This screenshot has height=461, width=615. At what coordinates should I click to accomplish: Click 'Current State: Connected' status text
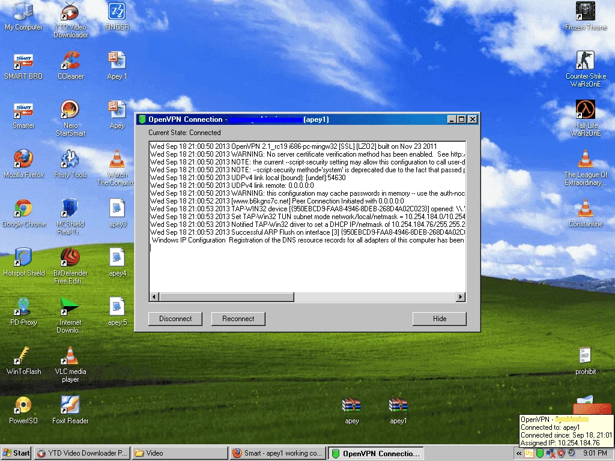pyautogui.click(x=184, y=133)
